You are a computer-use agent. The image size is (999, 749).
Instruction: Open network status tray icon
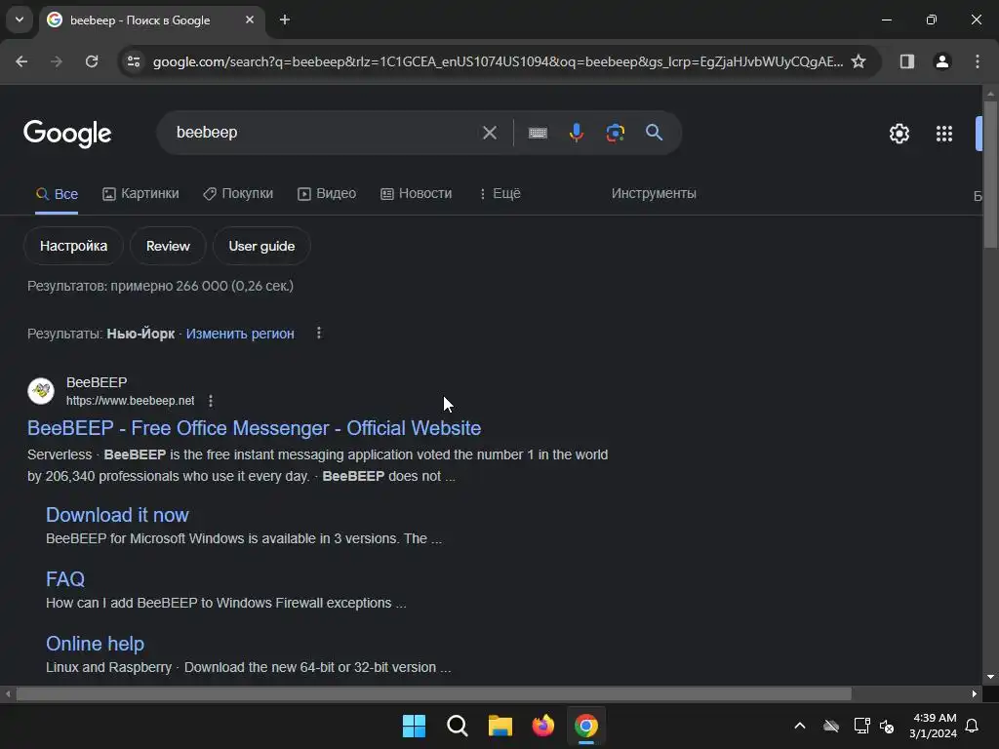[x=861, y=726]
